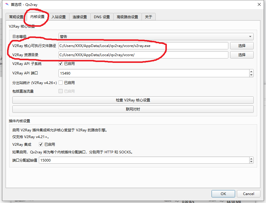The height and width of the screenshot is (203, 266).
Task: Show the 关于 tab
Action: pyautogui.click(x=149, y=17)
